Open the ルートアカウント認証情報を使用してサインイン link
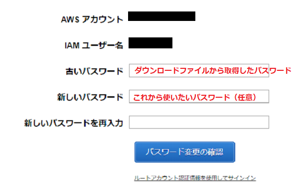Viewport: 299px width, 195px height. [195, 178]
